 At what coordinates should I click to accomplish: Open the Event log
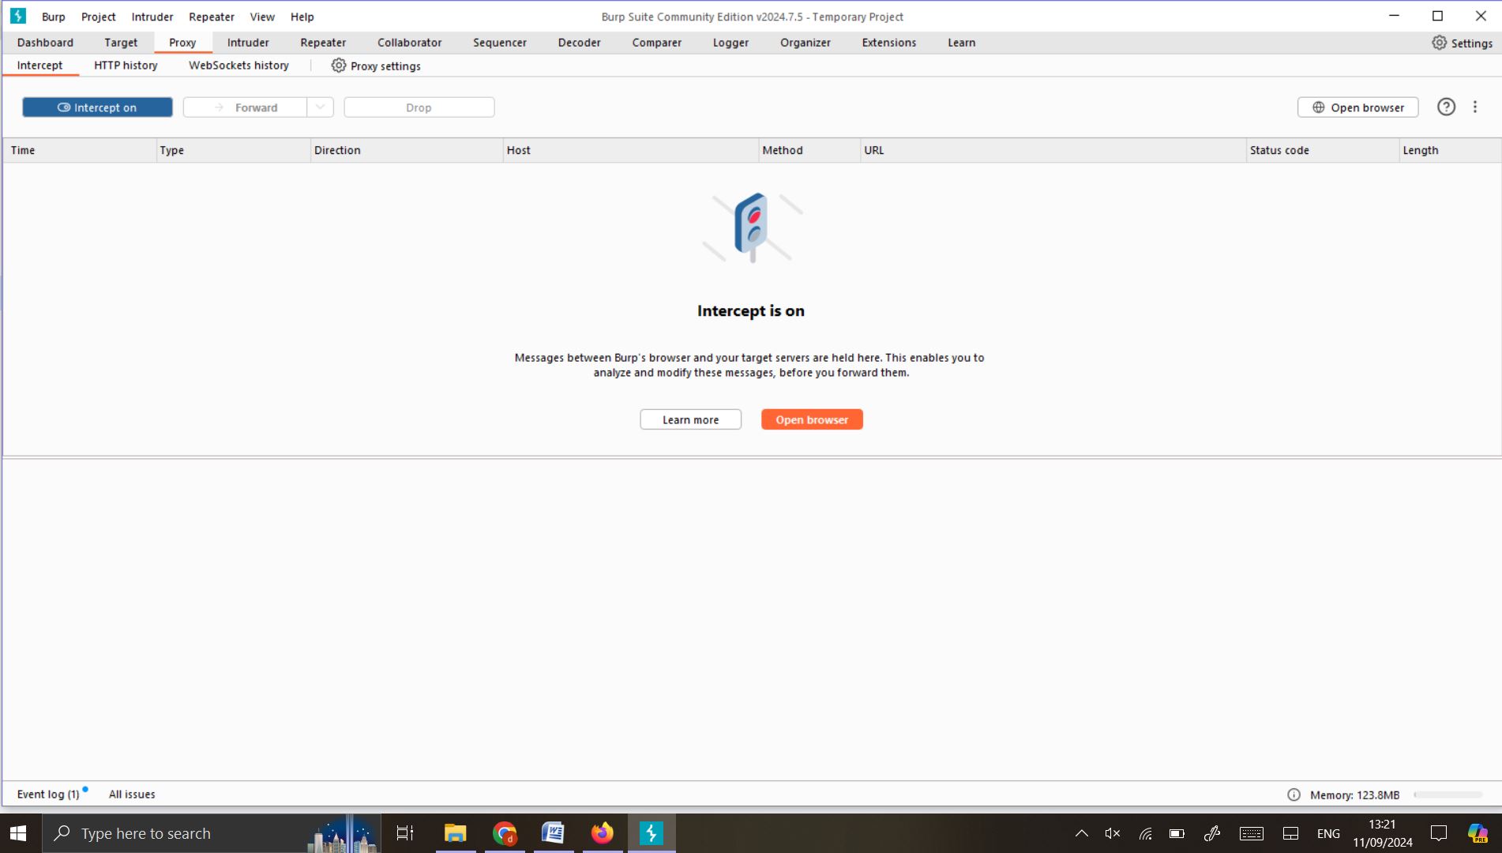point(48,795)
